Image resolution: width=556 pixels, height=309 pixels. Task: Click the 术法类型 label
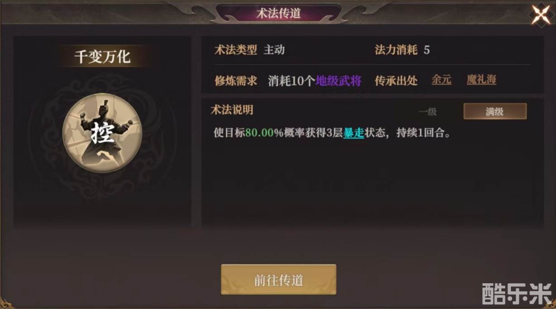[236, 50]
